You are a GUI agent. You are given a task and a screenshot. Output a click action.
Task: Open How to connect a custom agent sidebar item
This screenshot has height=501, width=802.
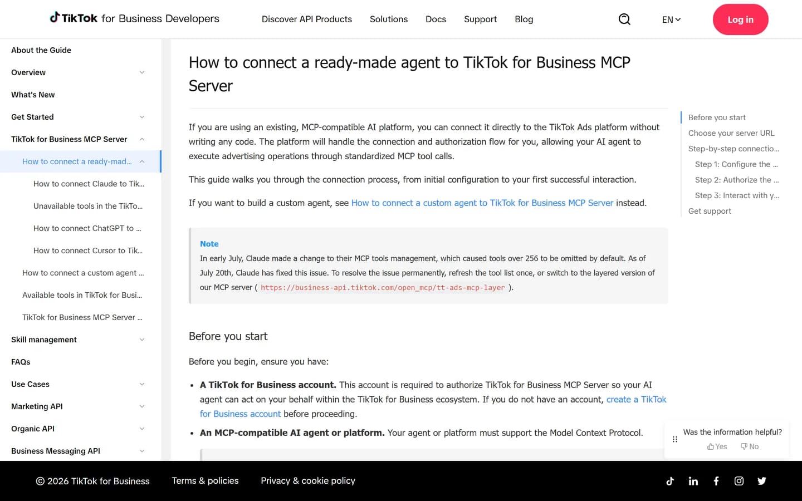[83, 273]
